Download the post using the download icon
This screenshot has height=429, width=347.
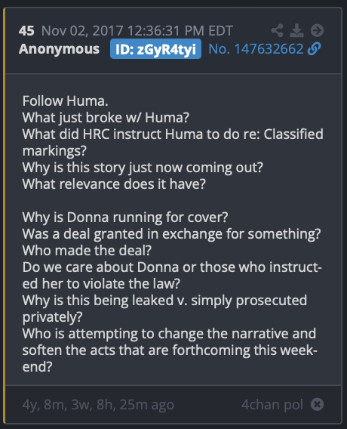tap(296, 30)
